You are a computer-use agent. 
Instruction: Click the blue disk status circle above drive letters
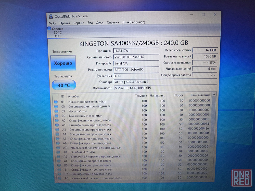49,29
